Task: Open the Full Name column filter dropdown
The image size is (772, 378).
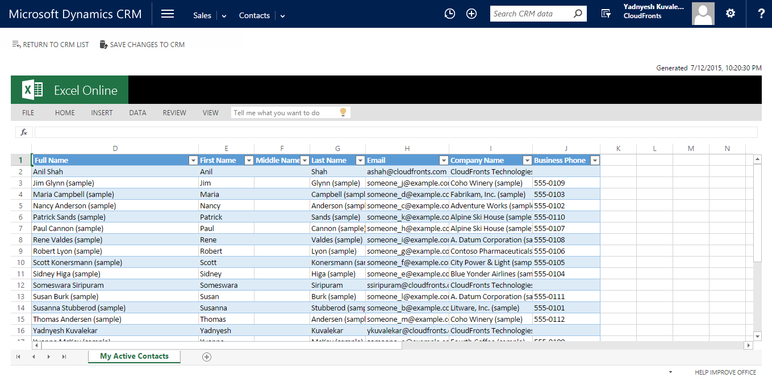Action: pyautogui.click(x=193, y=161)
